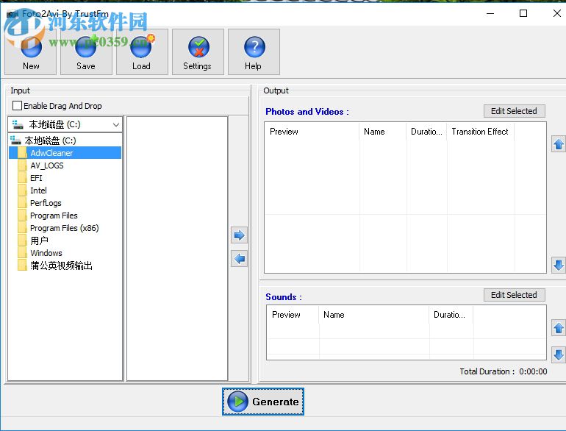
Task: Open the Help section
Action: [x=254, y=52]
